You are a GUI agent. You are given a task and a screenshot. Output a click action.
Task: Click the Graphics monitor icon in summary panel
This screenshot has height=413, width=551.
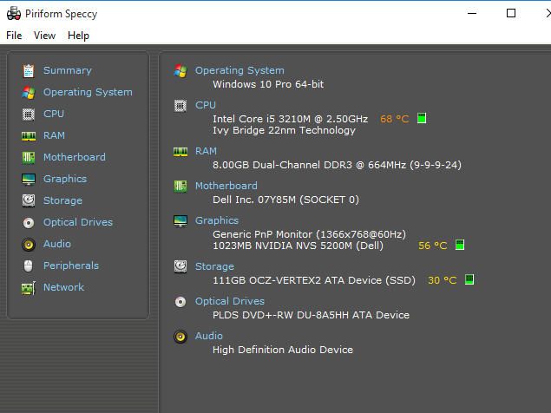pos(180,221)
